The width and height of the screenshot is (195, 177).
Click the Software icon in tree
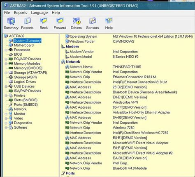pos(11,127)
